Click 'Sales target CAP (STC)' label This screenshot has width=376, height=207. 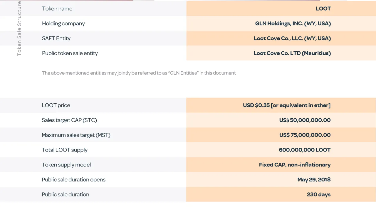point(69,120)
